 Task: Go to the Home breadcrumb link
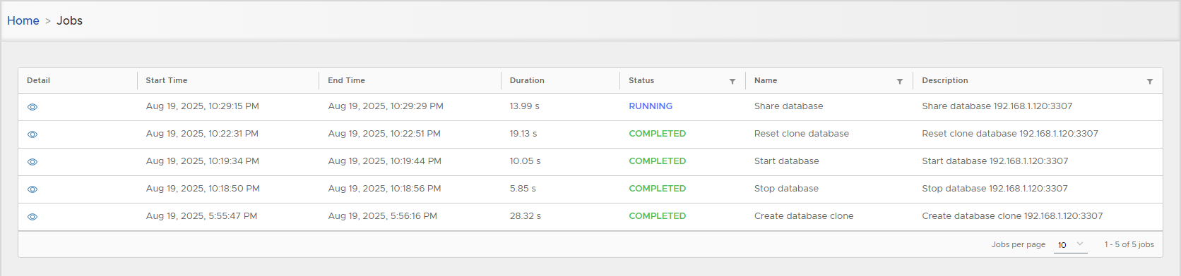[x=23, y=20]
